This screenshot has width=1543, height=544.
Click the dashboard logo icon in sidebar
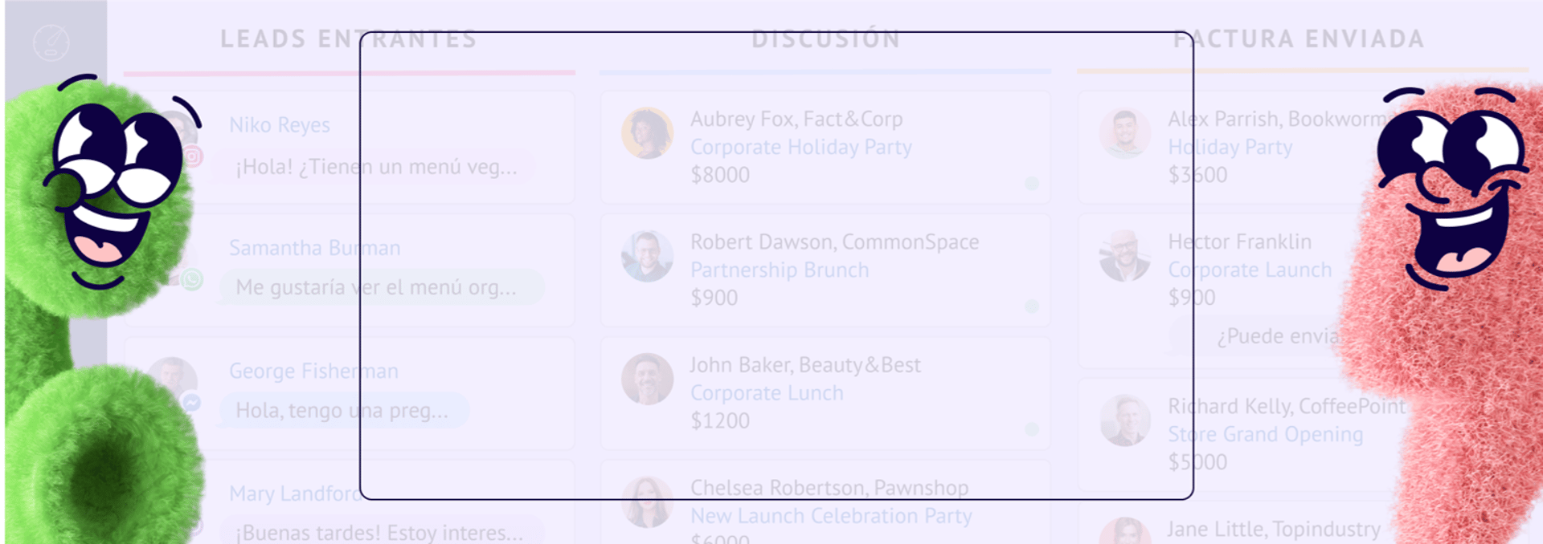51,43
